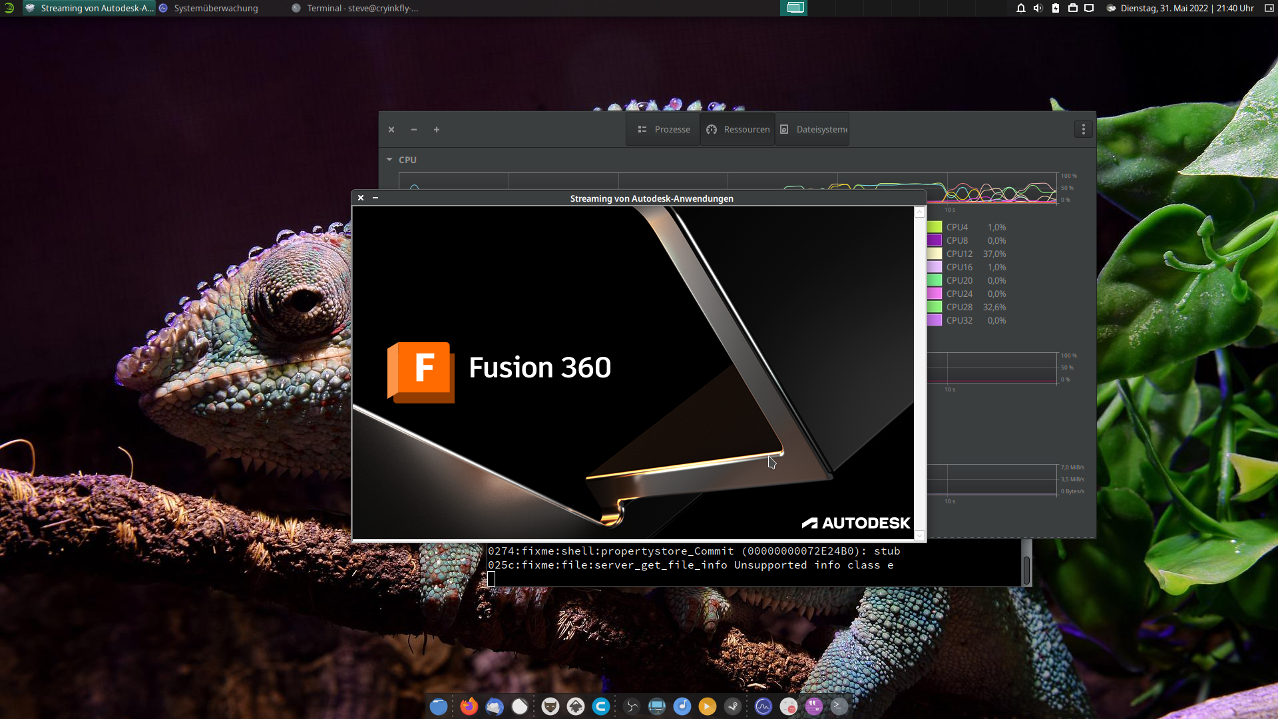Viewport: 1278px width, 719px height.
Task: Open the notifications bell in the panel
Action: [x=1020, y=9]
